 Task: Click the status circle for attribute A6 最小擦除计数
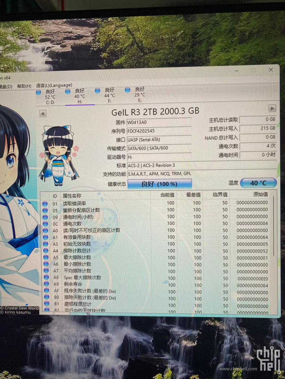[x=46, y=264]
